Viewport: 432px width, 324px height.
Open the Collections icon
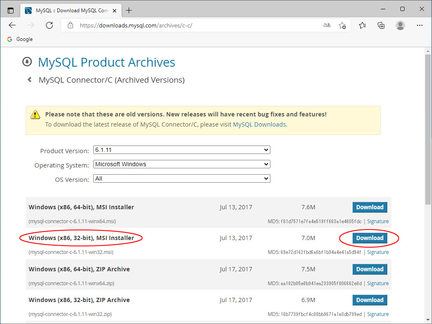[x=381, y=25]
